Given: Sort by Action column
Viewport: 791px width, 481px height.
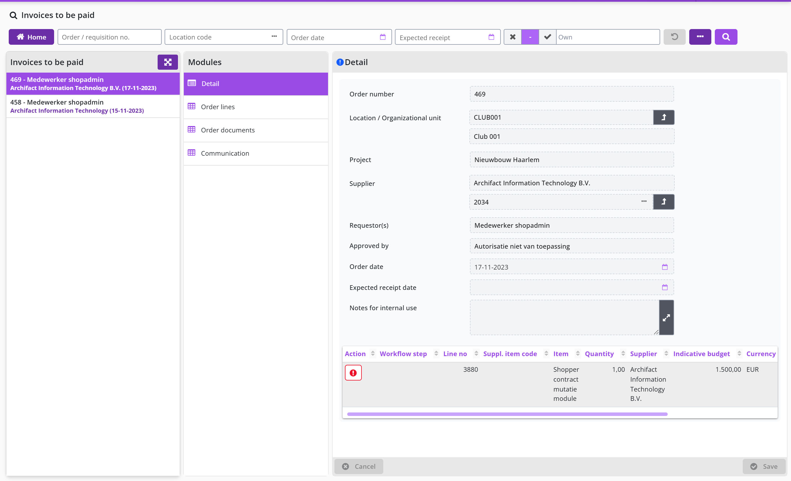Looking at the screenshot, I should tap(373, 353).
